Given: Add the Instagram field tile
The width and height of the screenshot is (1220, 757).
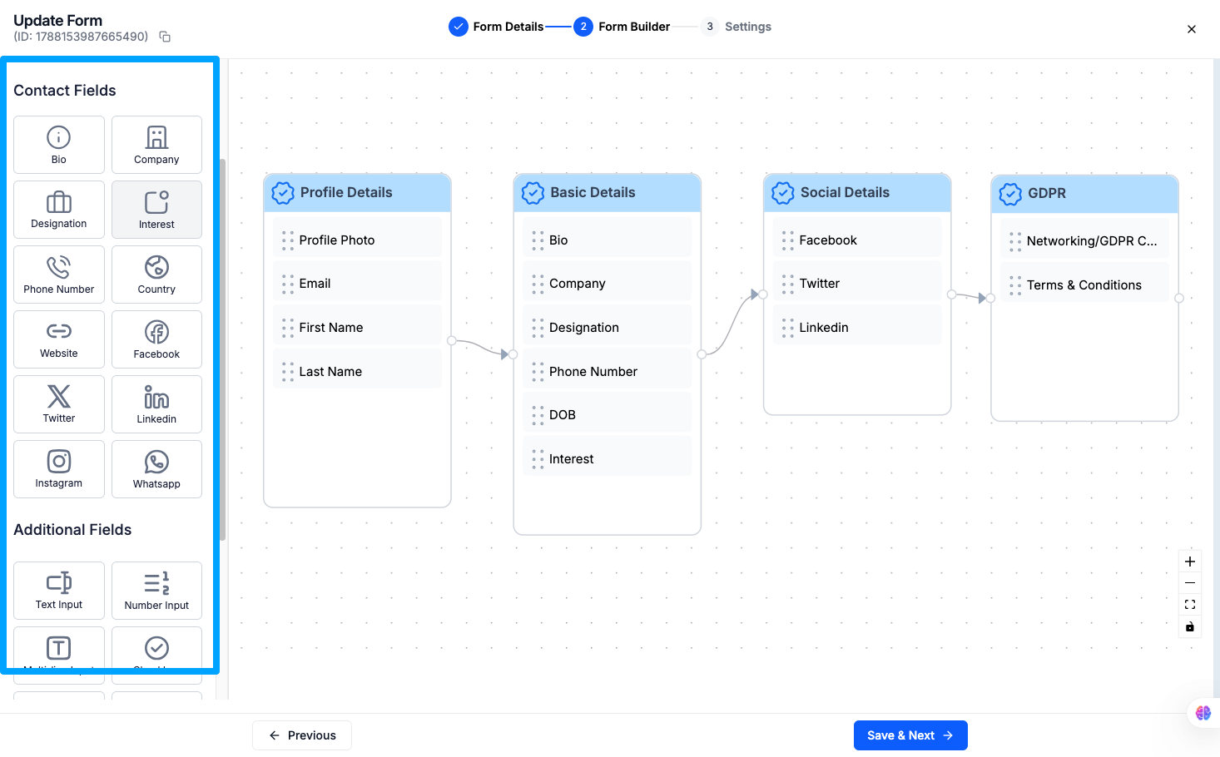Looking at the screenshot, I should 59,469.
